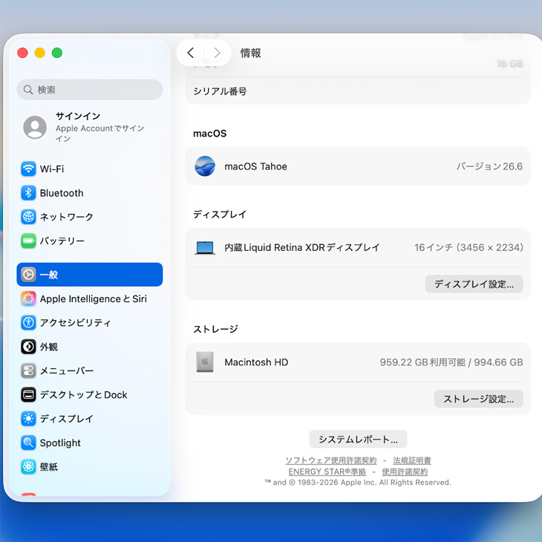Viewport: 542px width, 542px height.
Task: Open ディスプレイ設定... button
Action: coord(474,284)
